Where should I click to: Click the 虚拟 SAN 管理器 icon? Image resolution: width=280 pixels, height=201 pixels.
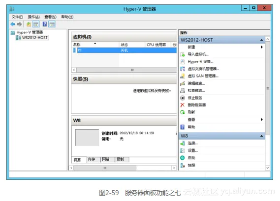tap(183, 76)
